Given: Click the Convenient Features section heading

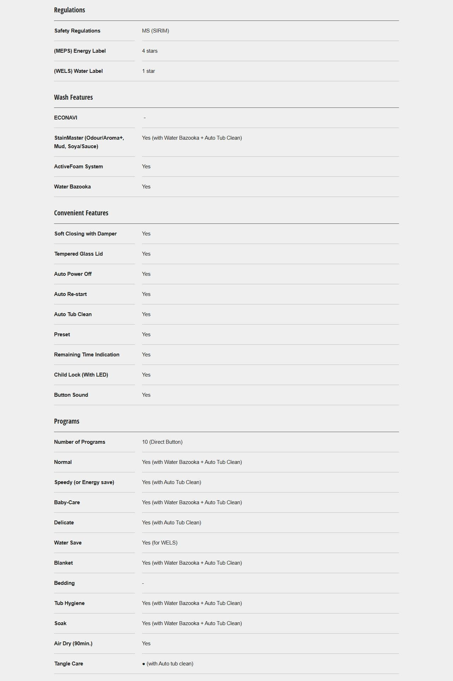Looking at the screenshot, I should (x=81, y=213).
